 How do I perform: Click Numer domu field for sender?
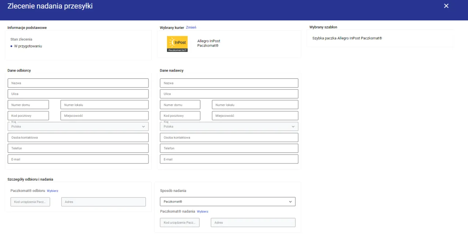point(180,104)
